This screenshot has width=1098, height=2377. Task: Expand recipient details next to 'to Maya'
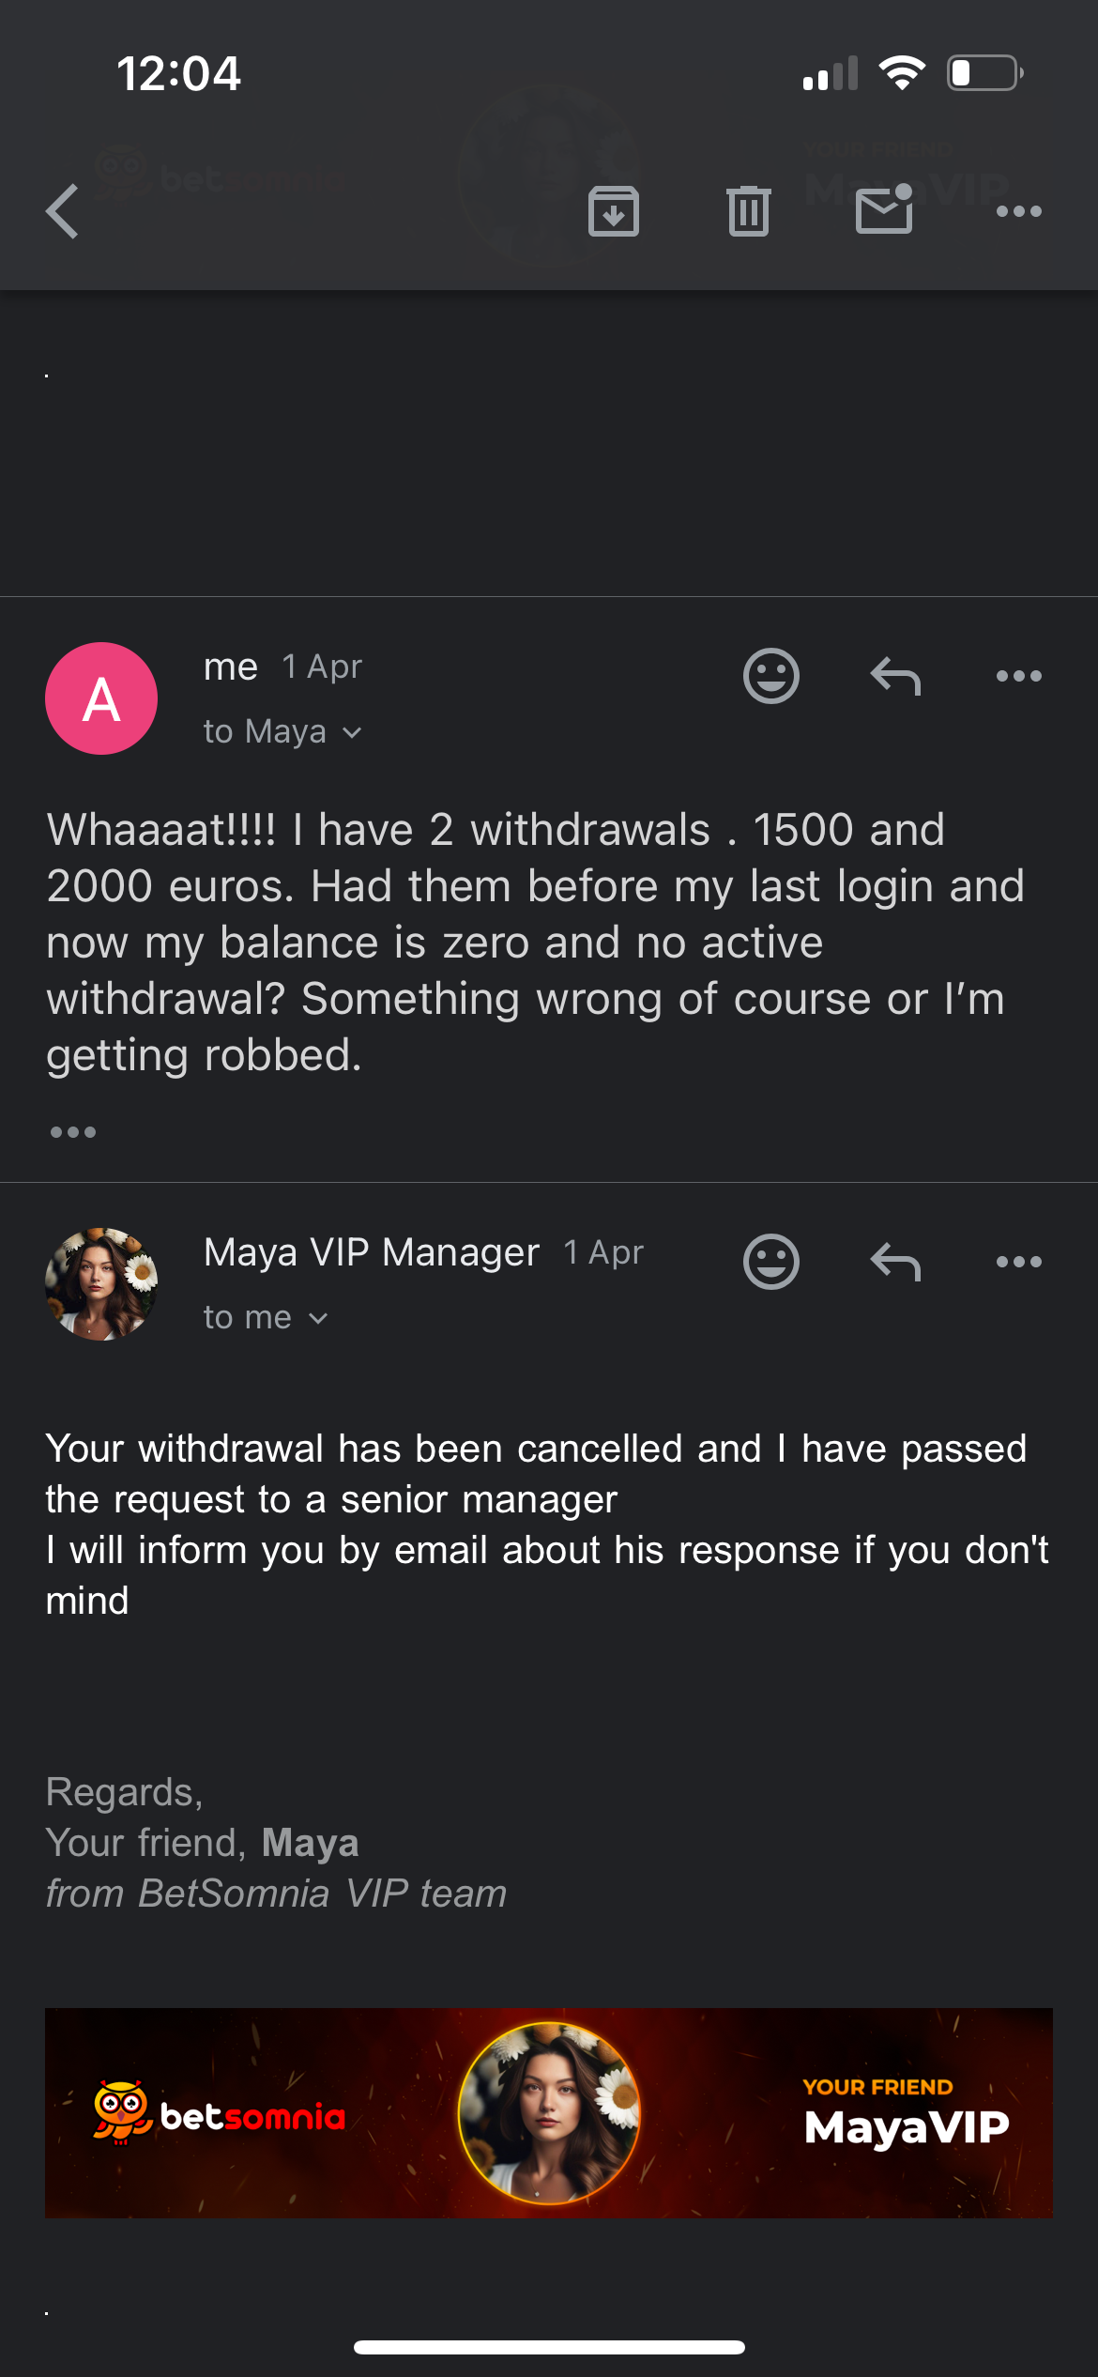[x=352, y=733]
